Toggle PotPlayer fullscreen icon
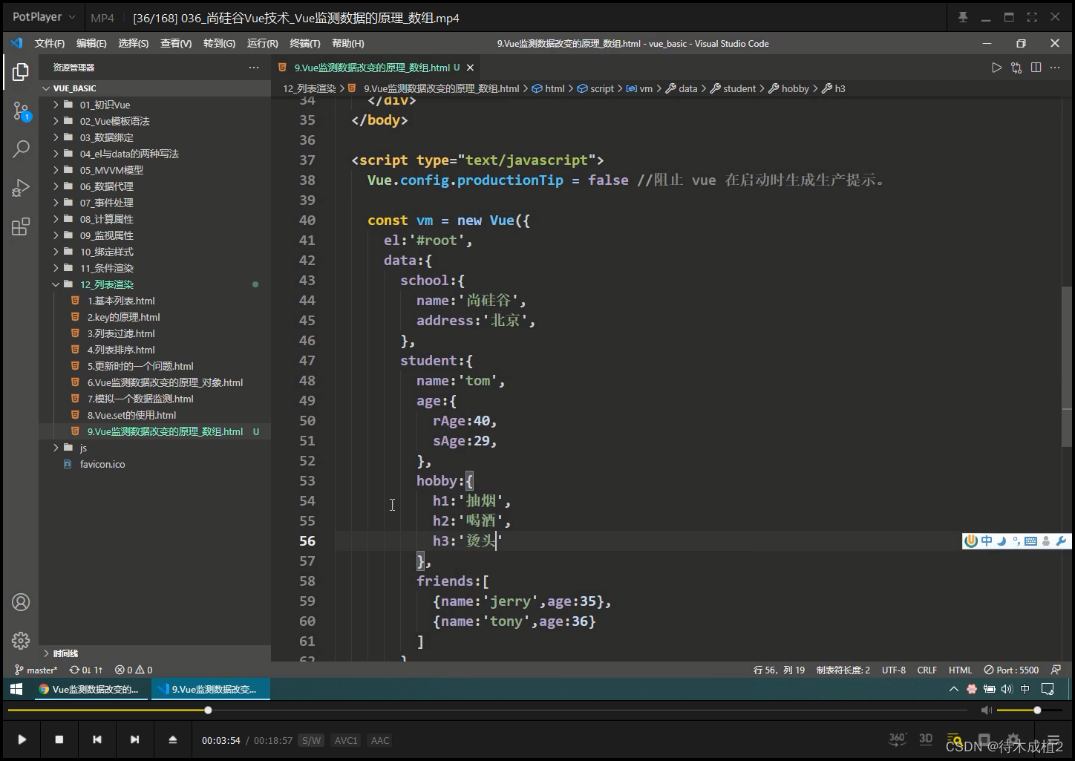 1032,17
